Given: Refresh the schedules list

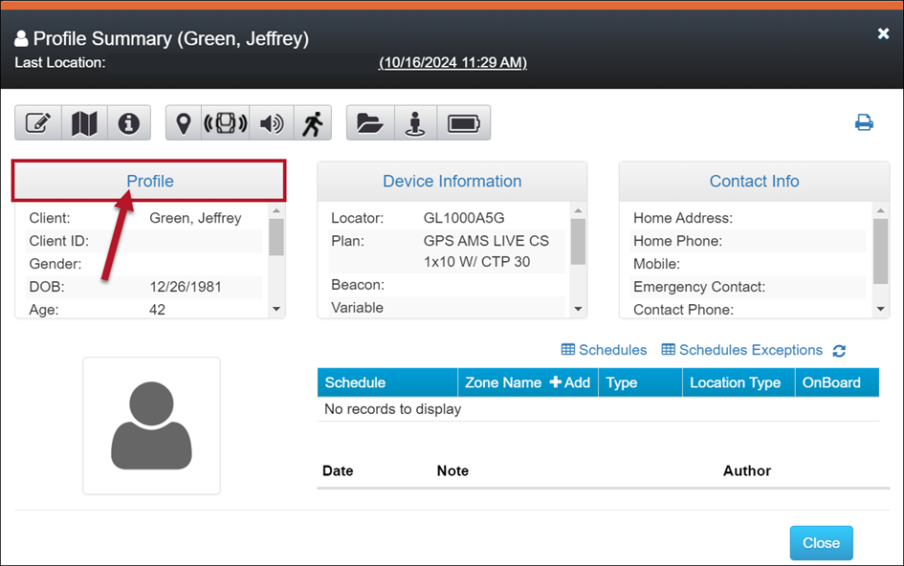Looking at the screenshot, I should pyautogui.click(x=839, y=351).
